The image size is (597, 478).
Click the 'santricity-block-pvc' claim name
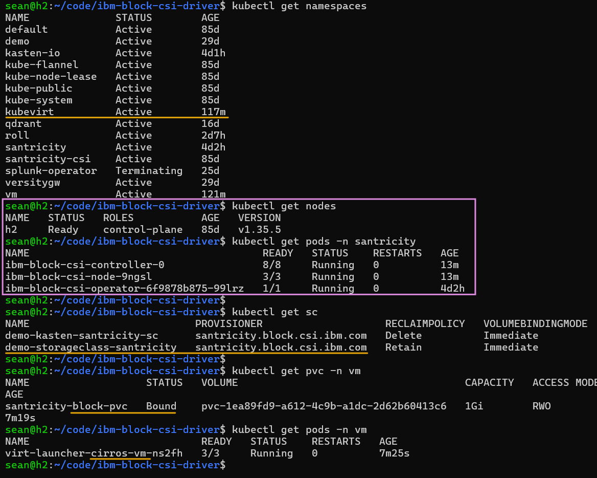tap(66, 406)
